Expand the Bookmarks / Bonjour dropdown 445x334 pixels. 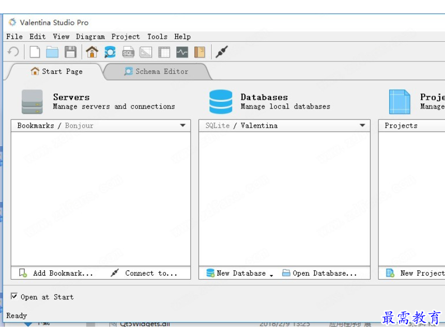click(x=183, y=125)
